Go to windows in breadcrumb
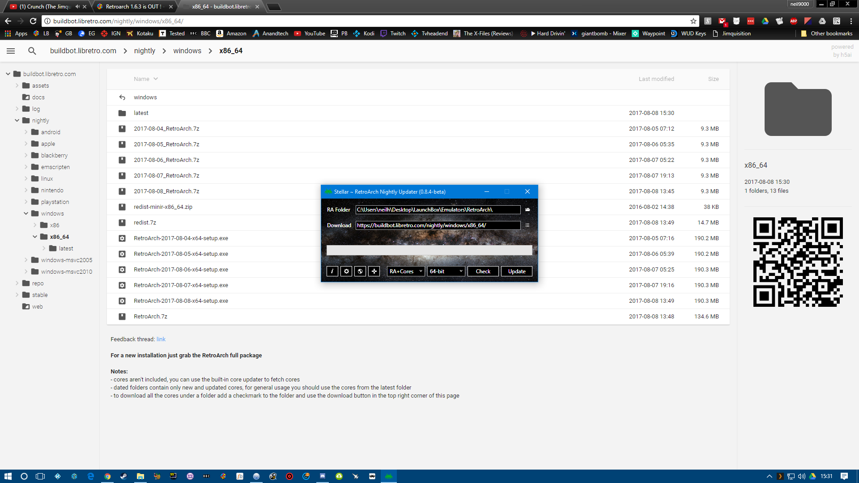This screenshot has height=483, width=859. pyautogui.click(x=187, y=51)
